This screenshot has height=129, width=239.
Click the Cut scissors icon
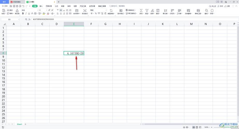tap(8, 10)
